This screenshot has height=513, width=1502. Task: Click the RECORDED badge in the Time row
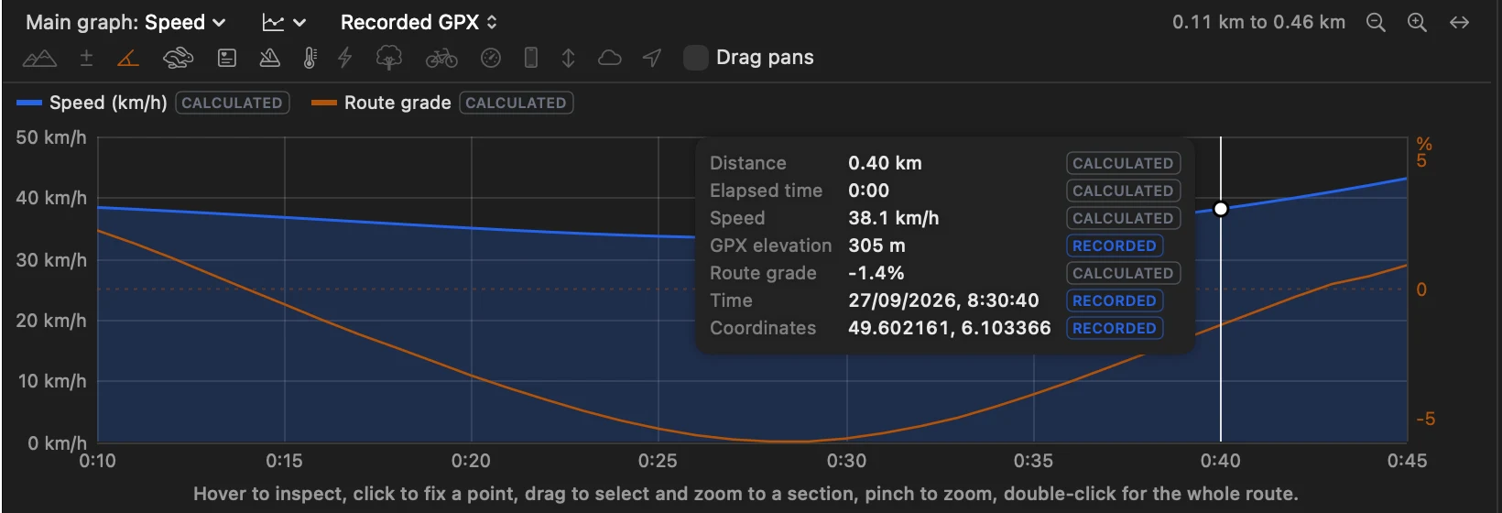[1115, 300]
